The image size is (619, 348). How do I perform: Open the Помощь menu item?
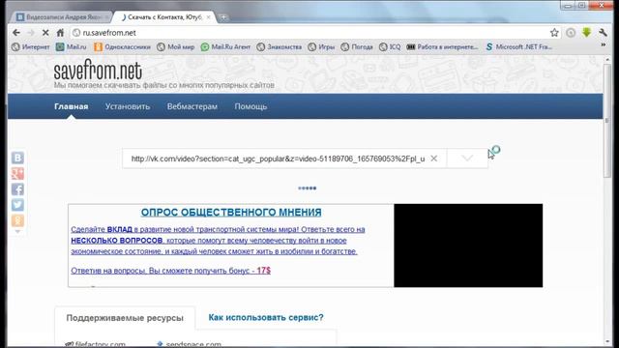coord(251,106)
